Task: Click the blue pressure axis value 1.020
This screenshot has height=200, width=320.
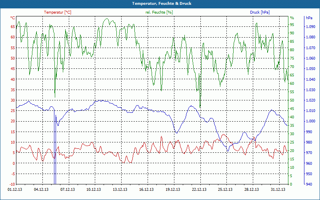Action: [311, 100]
